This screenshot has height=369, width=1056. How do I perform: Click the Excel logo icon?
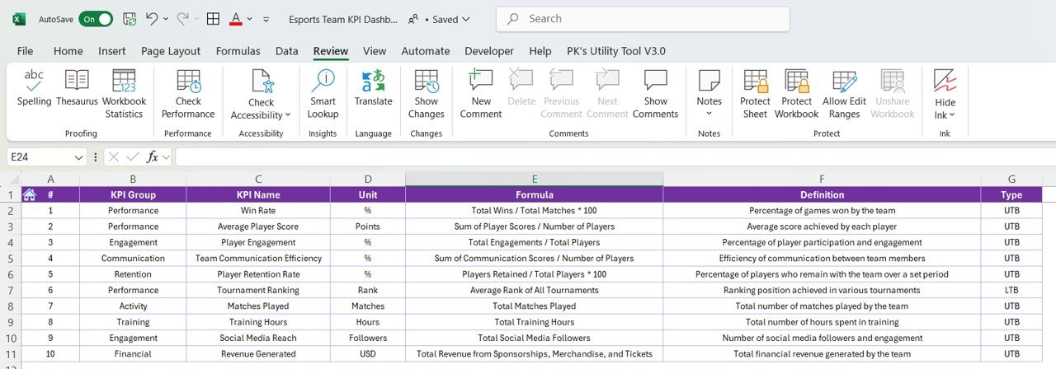coord(19,18)
